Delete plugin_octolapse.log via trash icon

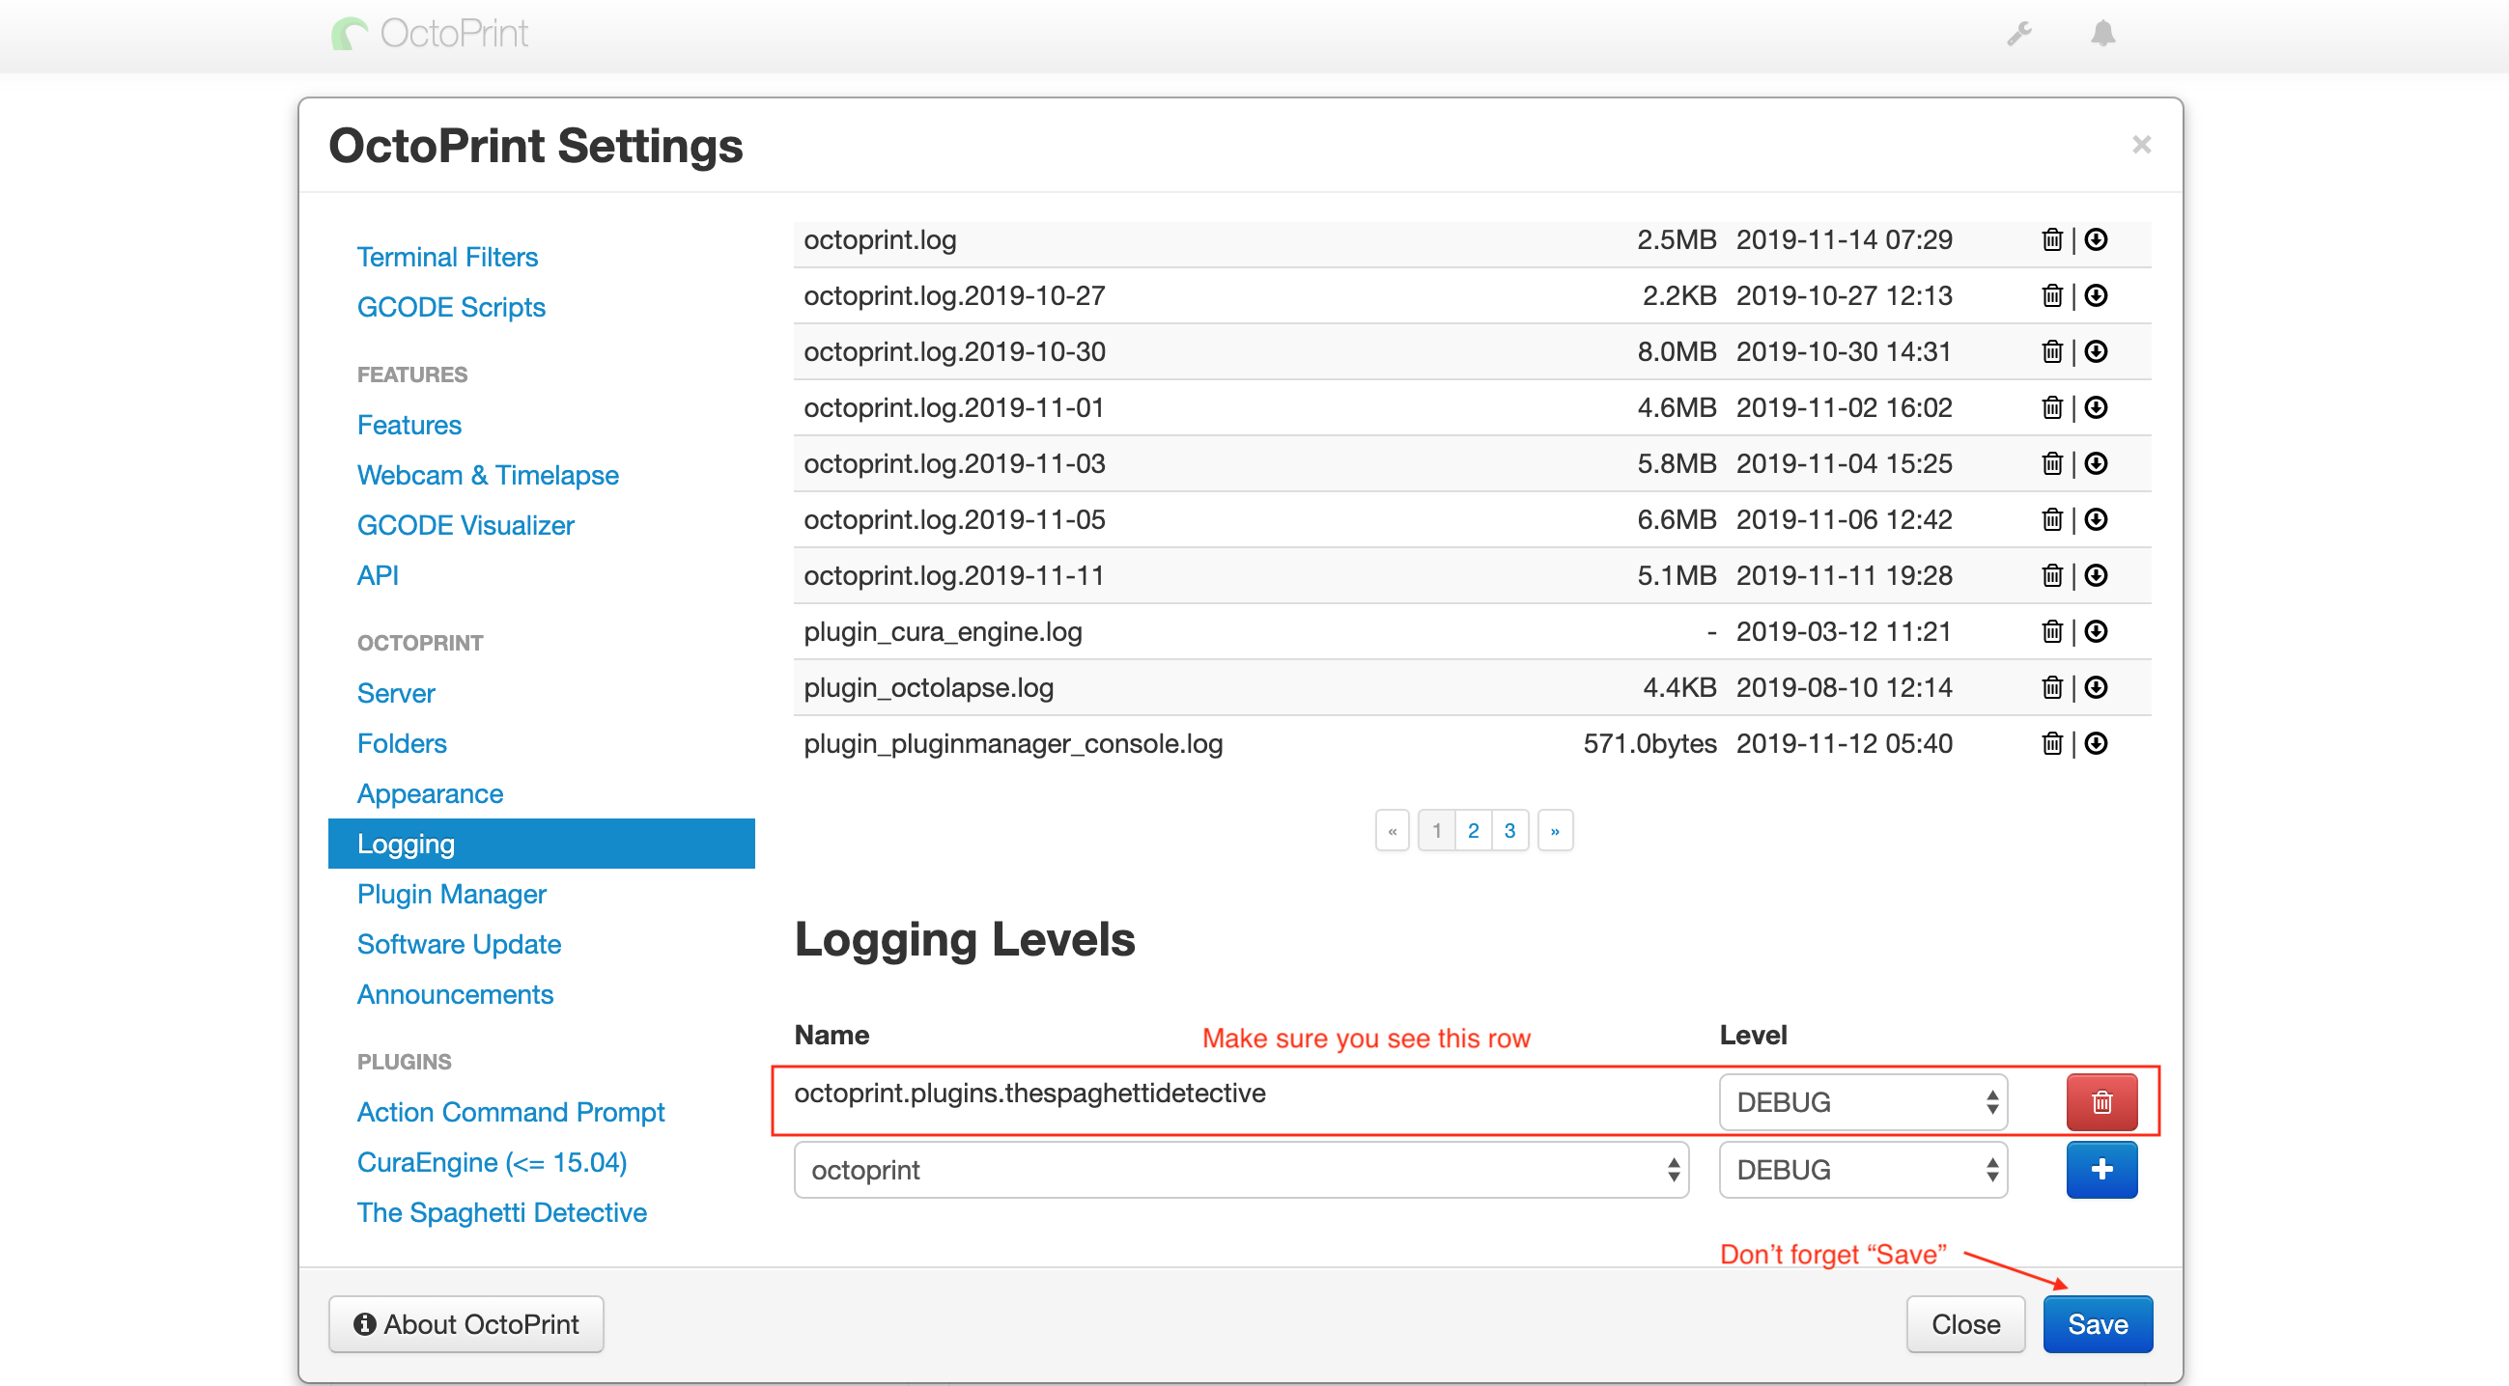click(2051, 687)
